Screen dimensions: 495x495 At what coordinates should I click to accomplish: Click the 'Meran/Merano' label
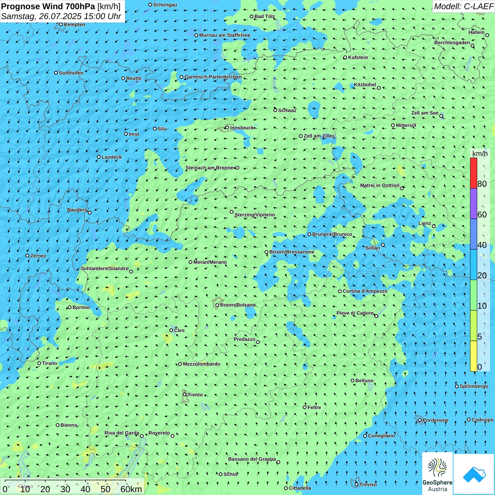[210, 262]
